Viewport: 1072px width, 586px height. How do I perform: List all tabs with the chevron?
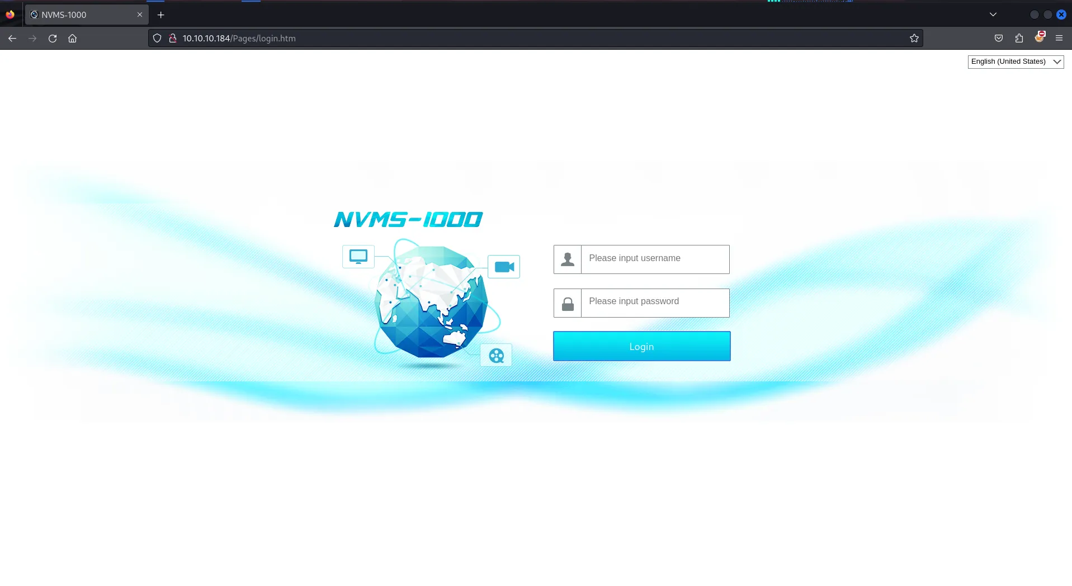pyautogui.click(x=993, y=15)
